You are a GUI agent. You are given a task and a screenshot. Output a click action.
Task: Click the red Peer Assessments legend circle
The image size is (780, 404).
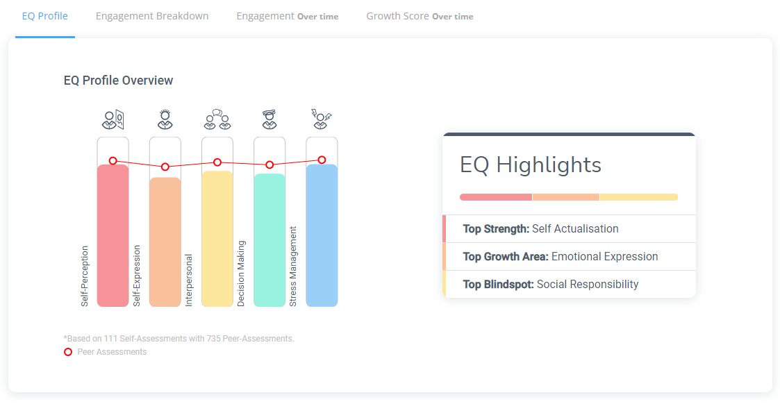68,352
